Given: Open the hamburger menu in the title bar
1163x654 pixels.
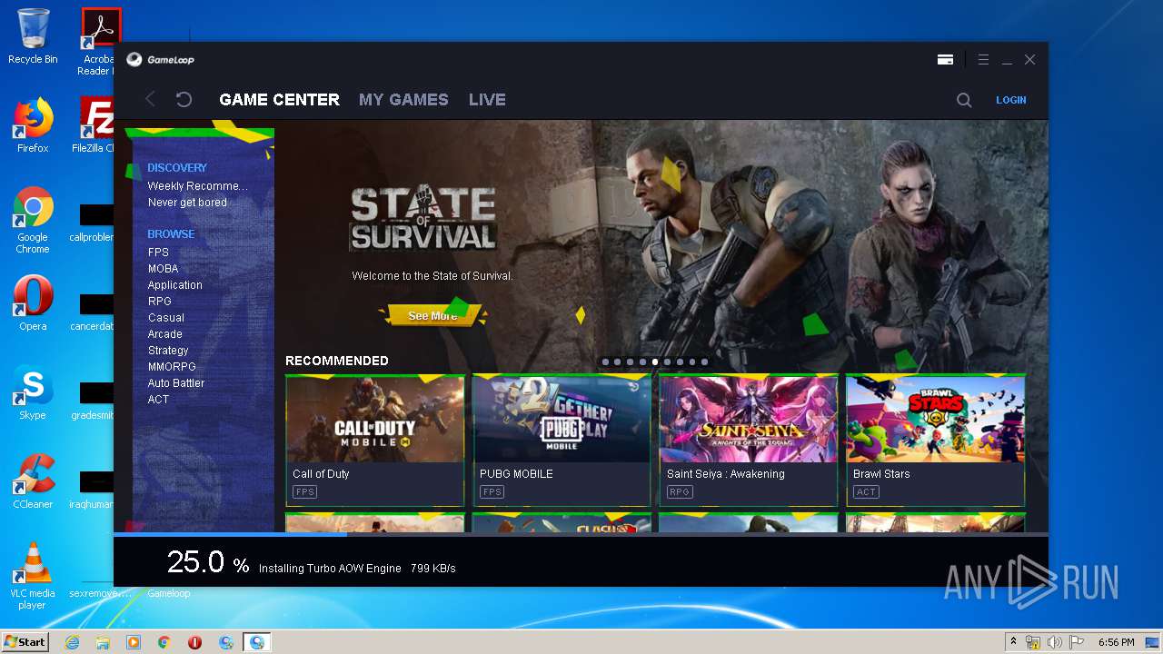Looking at the screenshot, I should coord(983,59).
